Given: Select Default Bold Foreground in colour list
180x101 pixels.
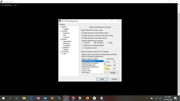Looking at the screenshot, I should click(93, 63).
